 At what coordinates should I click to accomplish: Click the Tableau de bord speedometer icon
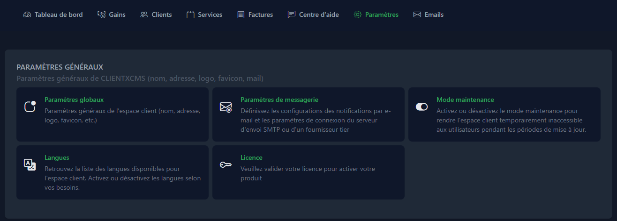27,14
